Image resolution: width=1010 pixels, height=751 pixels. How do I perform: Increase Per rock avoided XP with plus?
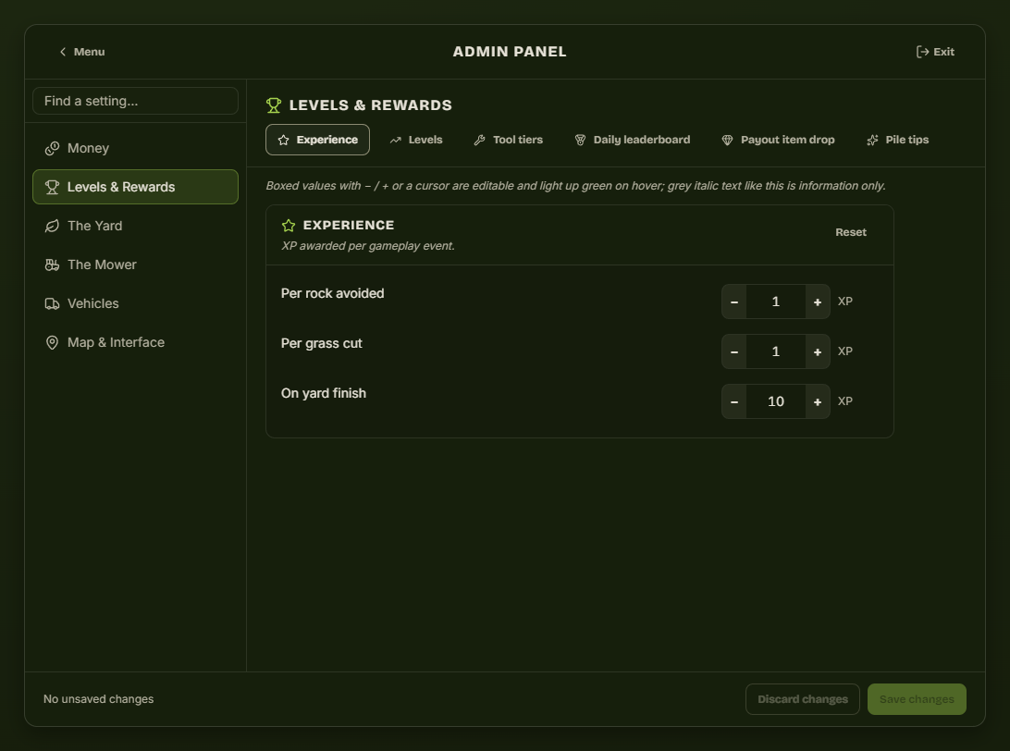818,302
